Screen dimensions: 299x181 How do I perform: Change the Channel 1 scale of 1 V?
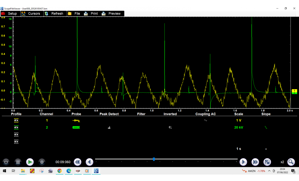[238, 120]
